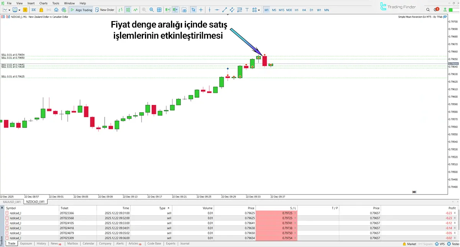Switch to the XAUUSD_LM1 chart tab
This screenshot has width=460, height=247.
click(x=11, y=202)
